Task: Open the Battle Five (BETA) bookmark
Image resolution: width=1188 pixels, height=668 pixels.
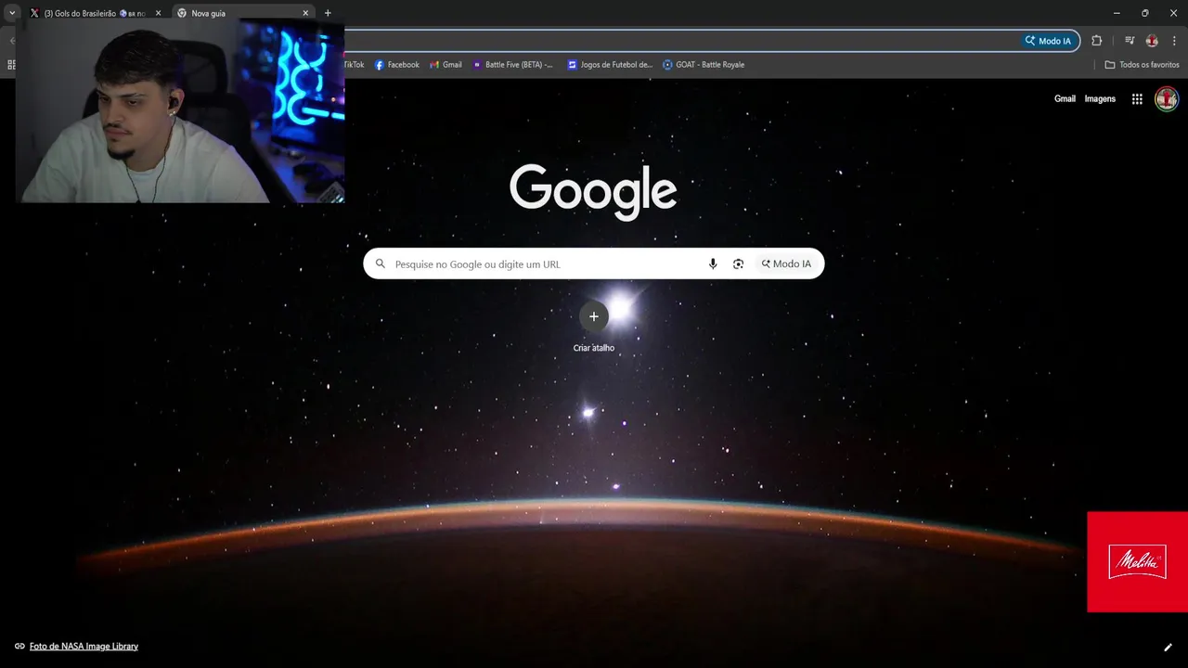Action: pos(512,65)
